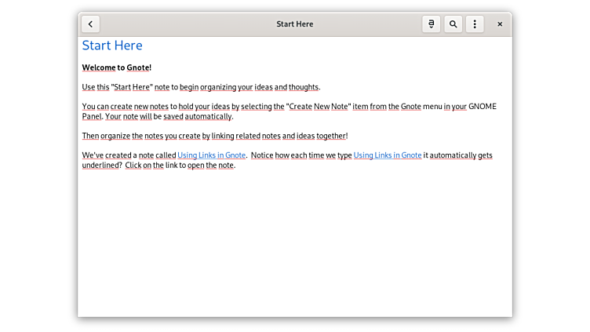
Task: Click the blue "Start Here" note heading
Action: (x=112, y=46)
